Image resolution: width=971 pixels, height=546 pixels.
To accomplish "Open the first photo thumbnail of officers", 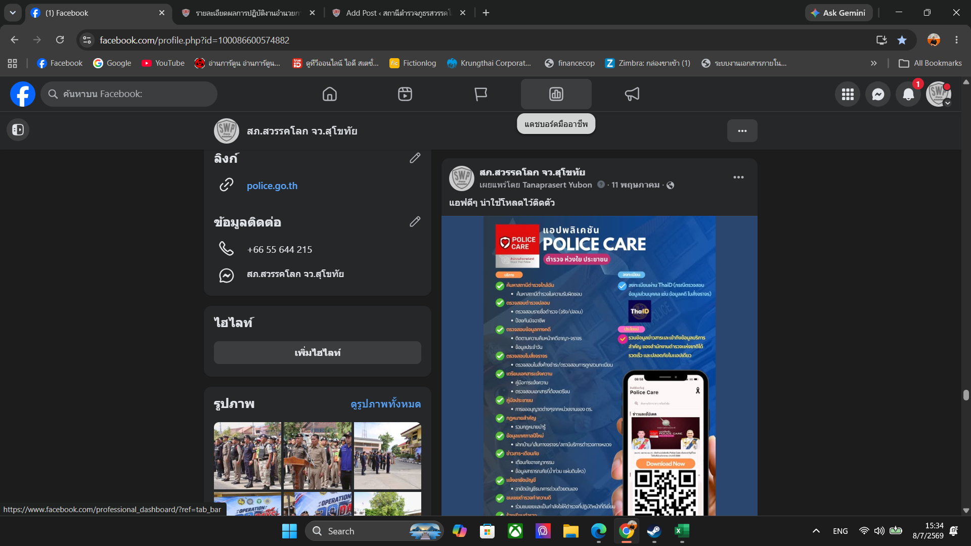I will [x=247, y=456].
